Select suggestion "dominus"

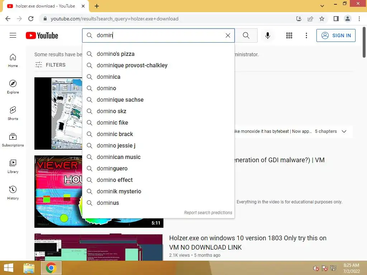158,203
